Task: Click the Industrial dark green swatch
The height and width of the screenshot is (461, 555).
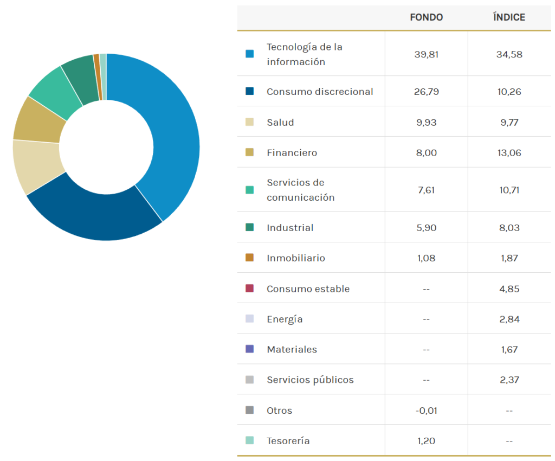Action: click(x=249, y=227)
